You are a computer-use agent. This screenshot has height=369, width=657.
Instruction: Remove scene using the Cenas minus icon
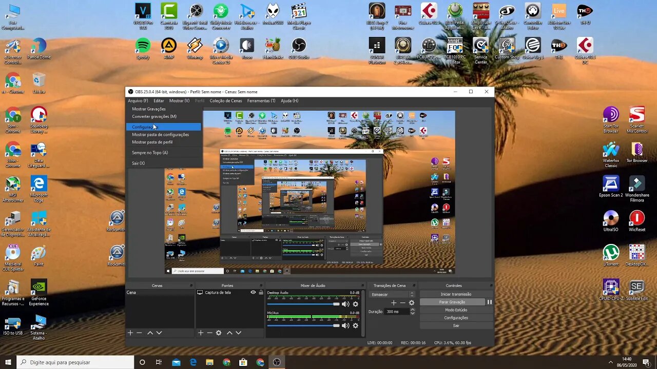click(139, 333)
